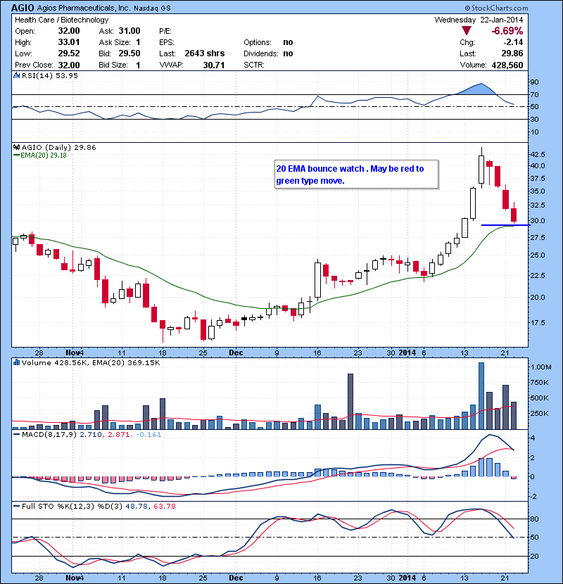Click the Volume figure 428,560
Screen dimensions: 563x584
pos(507,65)
